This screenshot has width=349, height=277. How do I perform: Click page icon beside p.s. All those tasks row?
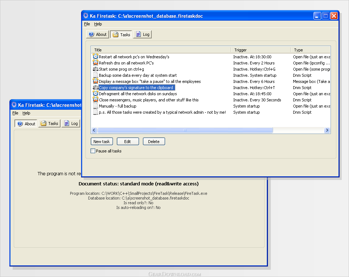[x=96, y=112]
